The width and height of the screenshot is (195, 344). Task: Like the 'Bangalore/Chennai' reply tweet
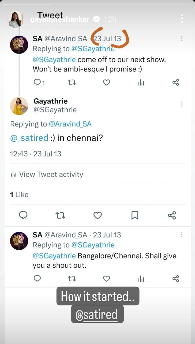pos(107,279)
